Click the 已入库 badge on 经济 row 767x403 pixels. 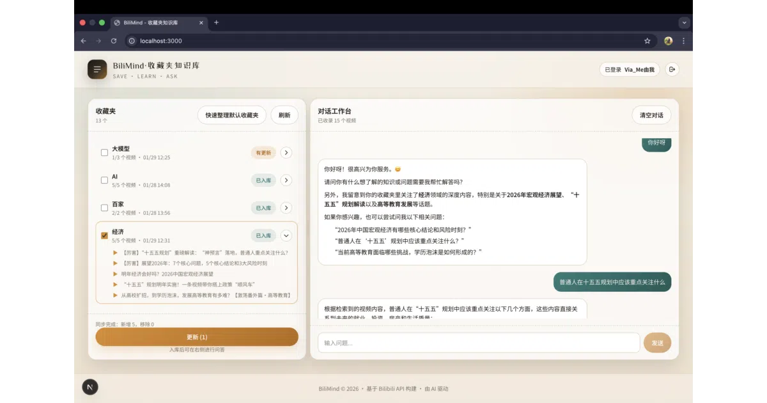click(263, 235)
